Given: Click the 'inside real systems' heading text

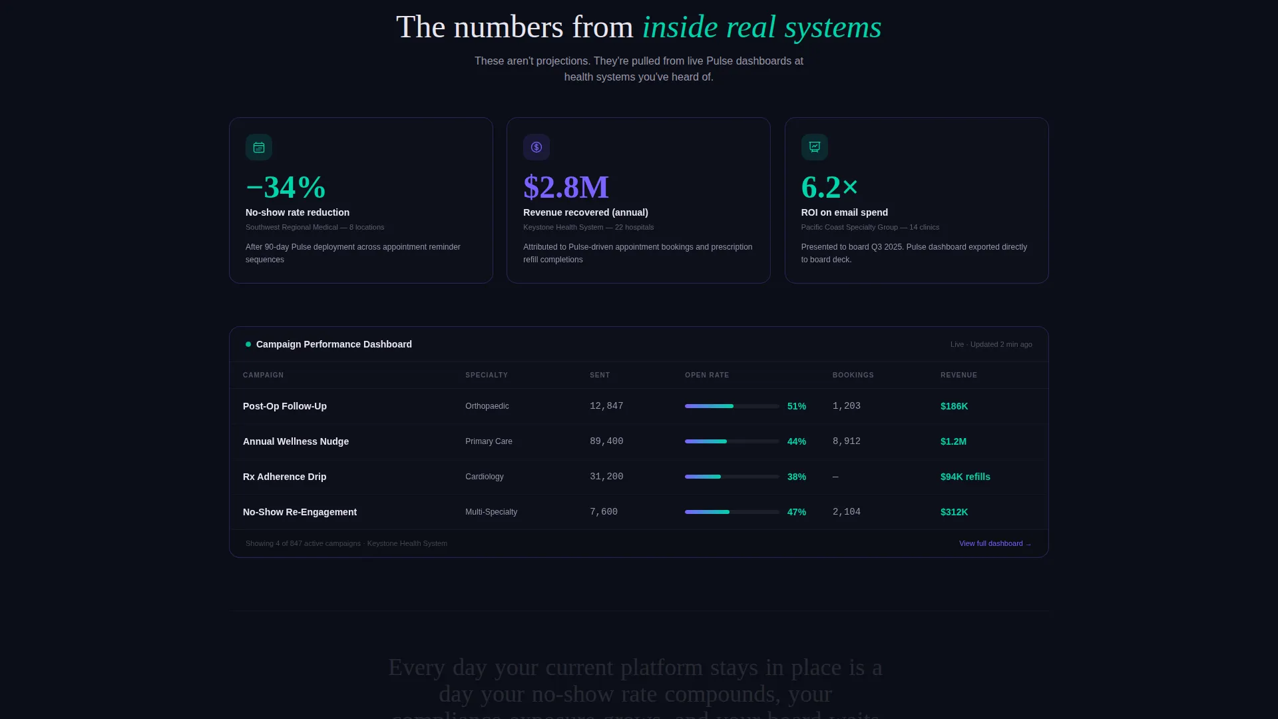Looking at the screenshot, I should [762, 27].
